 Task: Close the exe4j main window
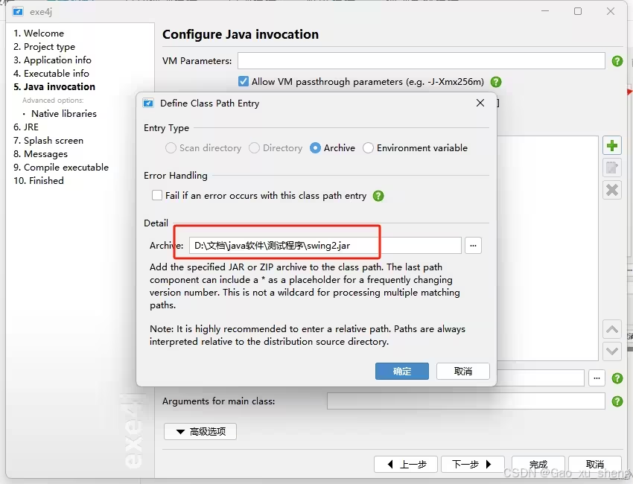[x=611, y=11]
